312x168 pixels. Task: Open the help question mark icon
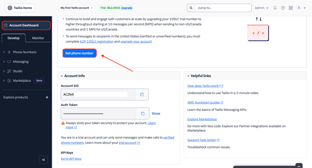coord(283,8)
